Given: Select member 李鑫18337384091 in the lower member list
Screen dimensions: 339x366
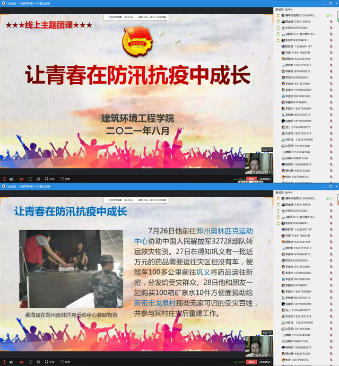Looking at the screenshot, I should (x=296, y=285).
